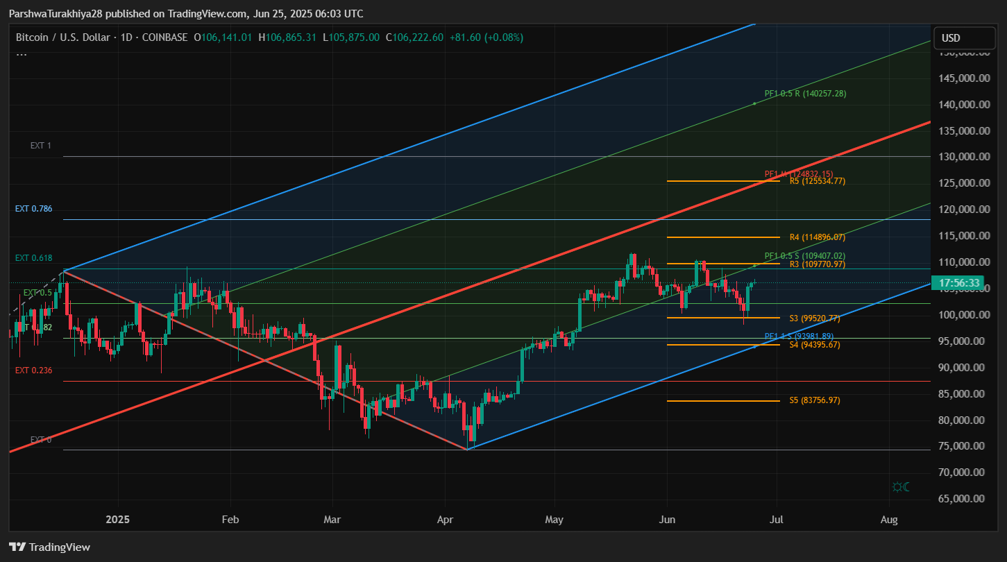Select the S5 (83756.97) pivot label
The image size is (1007, 562).
[x=815, y=401]
